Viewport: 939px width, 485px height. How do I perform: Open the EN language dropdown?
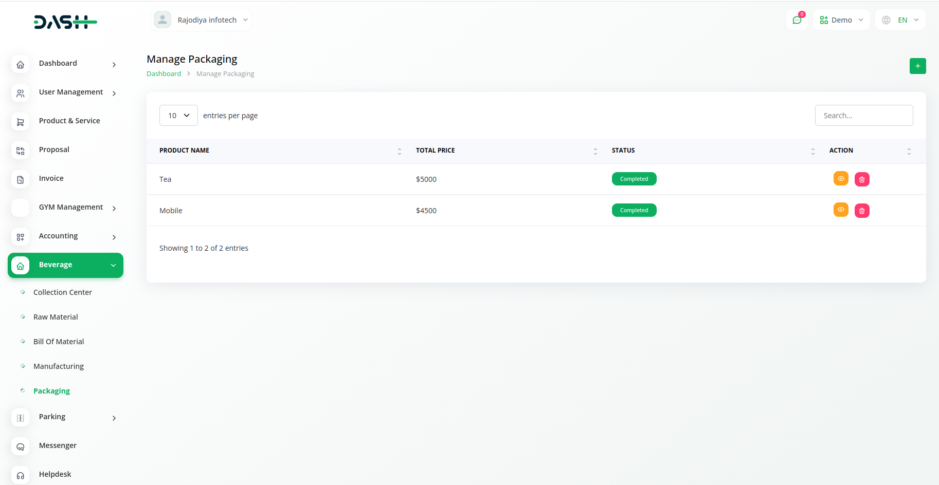(x=900, y=20)
